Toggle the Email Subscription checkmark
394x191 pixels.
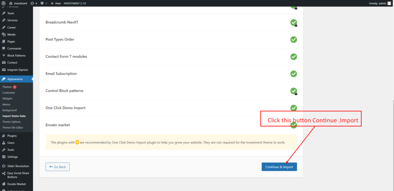click(x=294, y=74)
